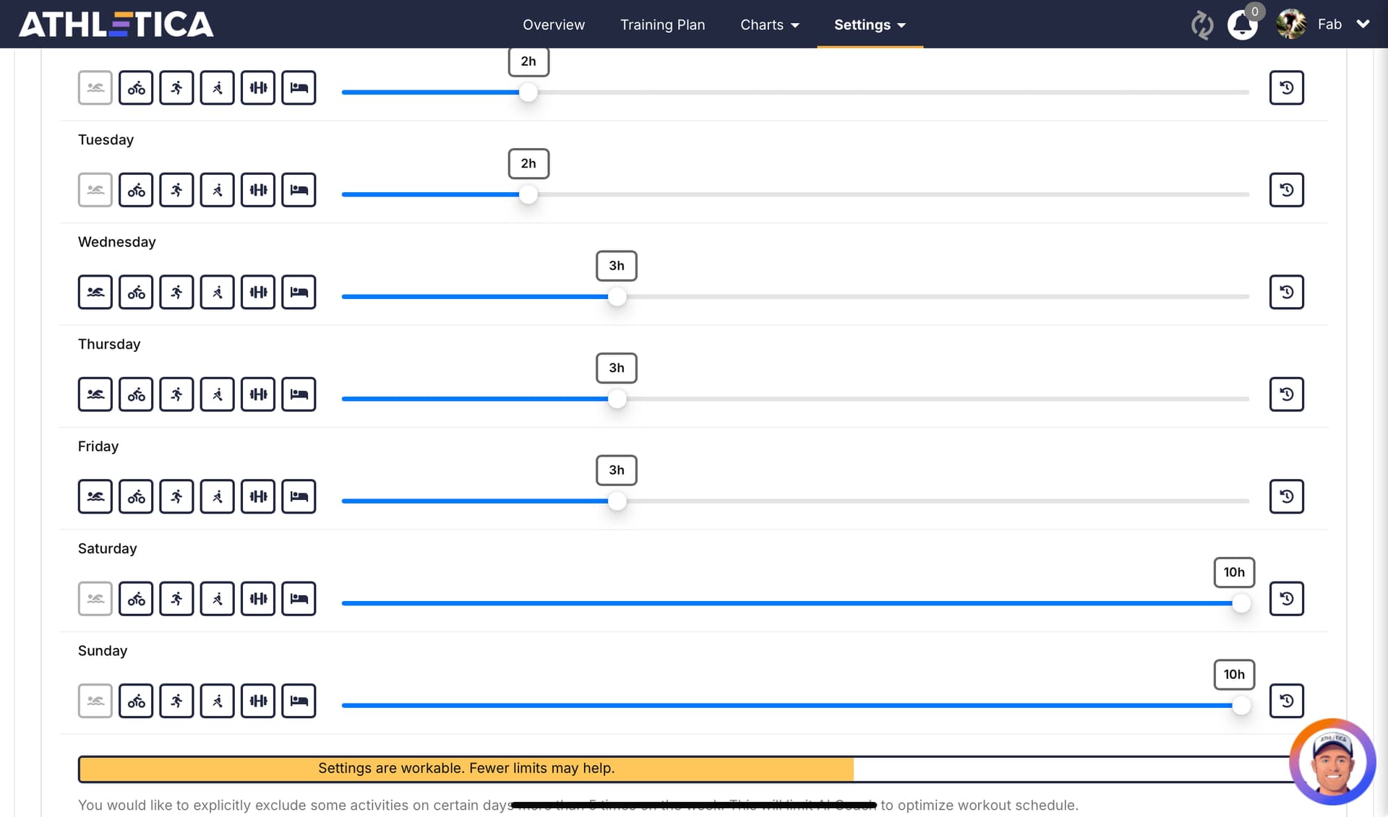This screenshot has height=817, width=1388.
Task: Toggle Sunday's rest bed icon
Action: tap(299, 701)
